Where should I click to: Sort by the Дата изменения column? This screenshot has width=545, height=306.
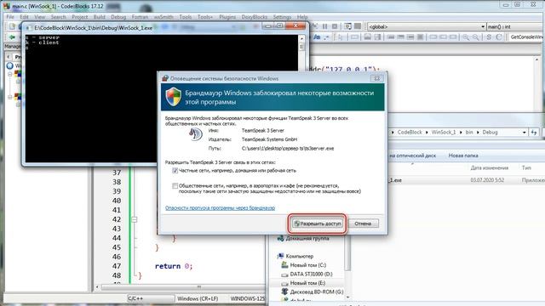click(x=489, y=167)
